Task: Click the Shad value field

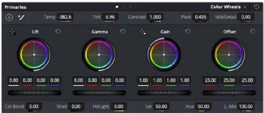Action: tap(76, 106)
